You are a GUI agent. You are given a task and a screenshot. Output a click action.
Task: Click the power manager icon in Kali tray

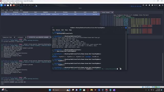(152, 5)
